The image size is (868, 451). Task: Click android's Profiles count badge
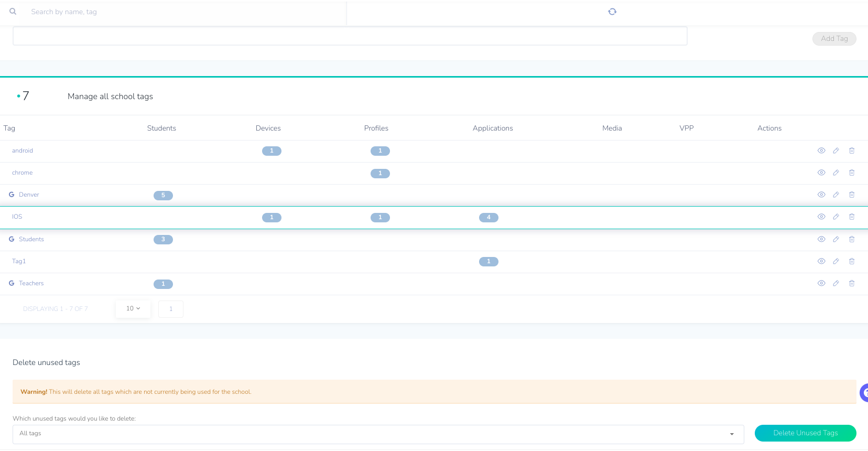click(x=380, y=151)
